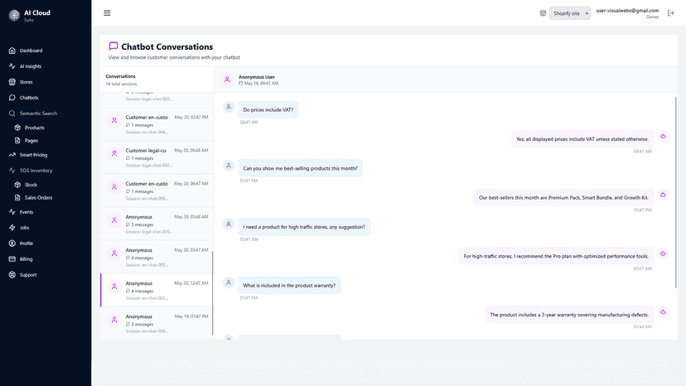Image resolution: width=686 pixels, height=386 pixels.
Task: Click user avatar beside VAT question
Action: coord(229,107)
